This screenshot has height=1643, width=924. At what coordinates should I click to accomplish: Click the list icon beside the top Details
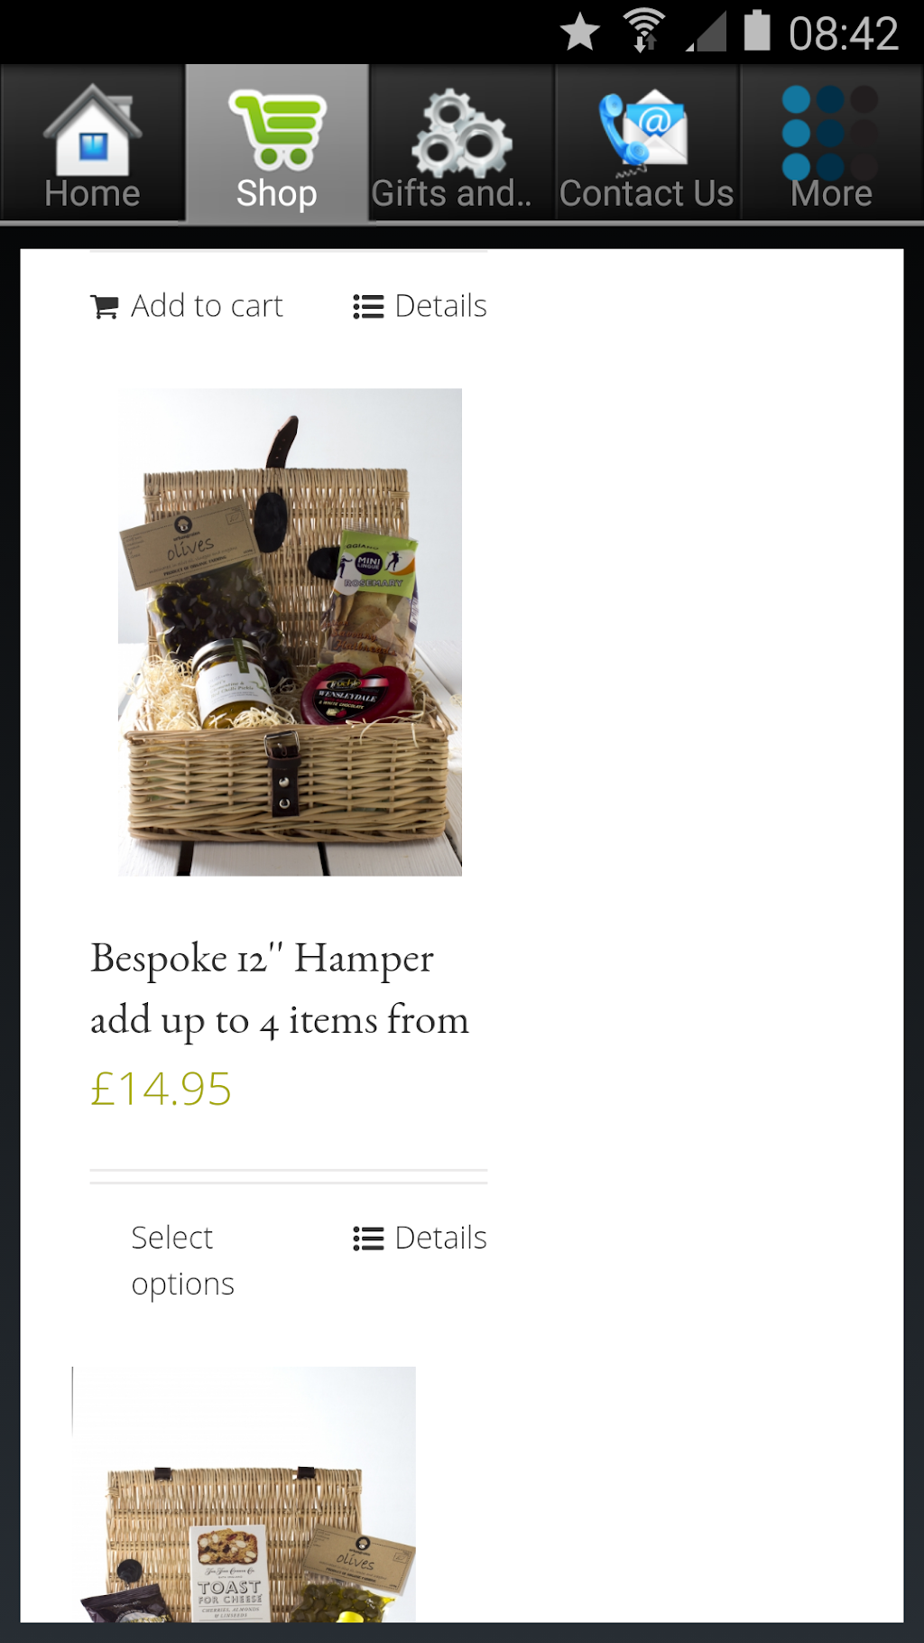[368, 307]
